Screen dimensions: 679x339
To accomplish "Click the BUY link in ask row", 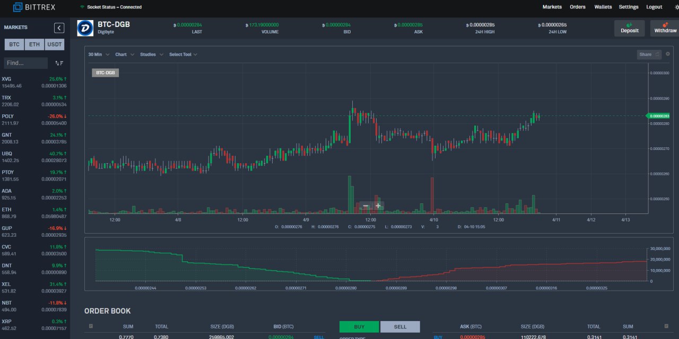I will [438, 337].
